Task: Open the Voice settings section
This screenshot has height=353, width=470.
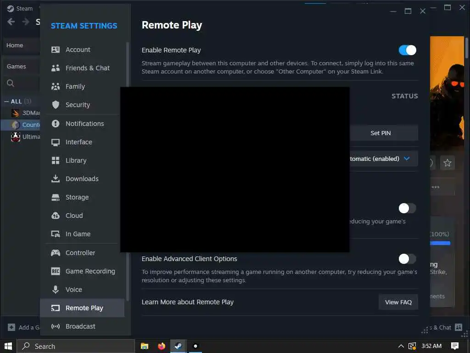Action: click(x=83, y=290)
